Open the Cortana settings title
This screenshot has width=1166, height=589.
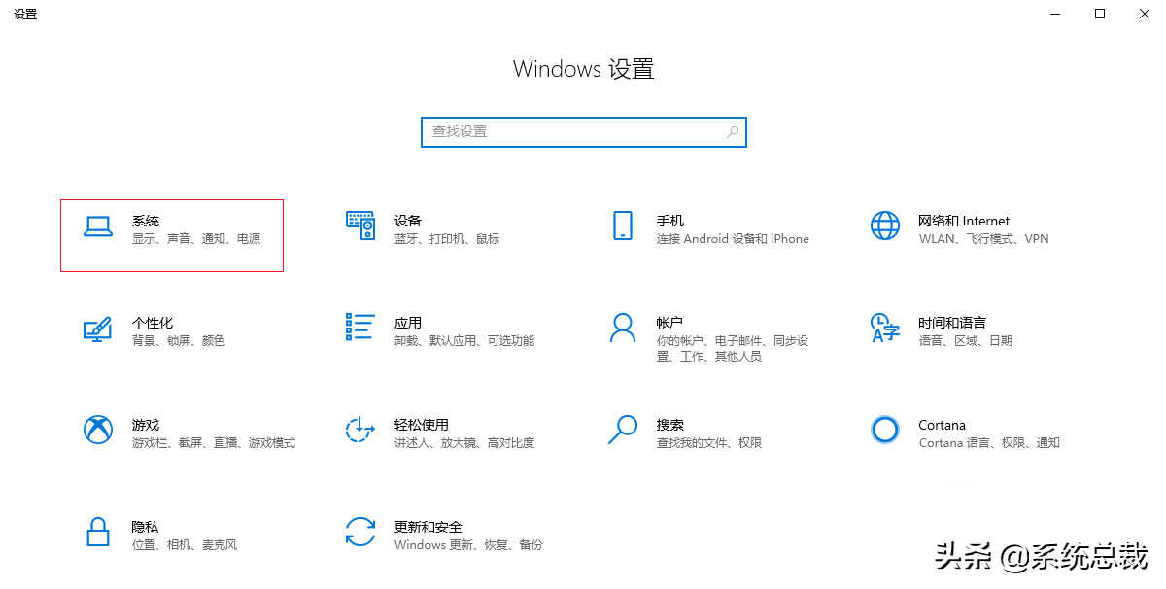(x=943, y=425)
